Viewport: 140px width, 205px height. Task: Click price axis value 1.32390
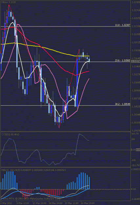[x=136, y=26]
